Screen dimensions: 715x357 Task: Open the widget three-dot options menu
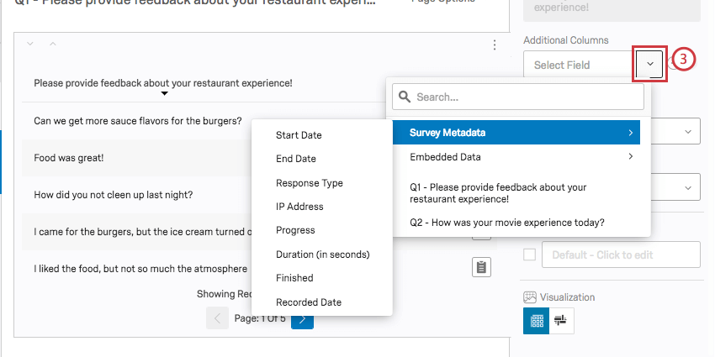[494, 45]
